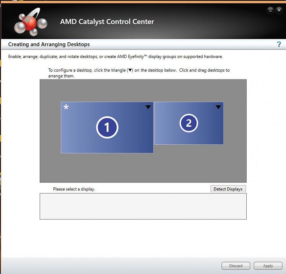This screenshot has height=274, width=286.
Task: Click the empty display details box
Action: [143, 206]
